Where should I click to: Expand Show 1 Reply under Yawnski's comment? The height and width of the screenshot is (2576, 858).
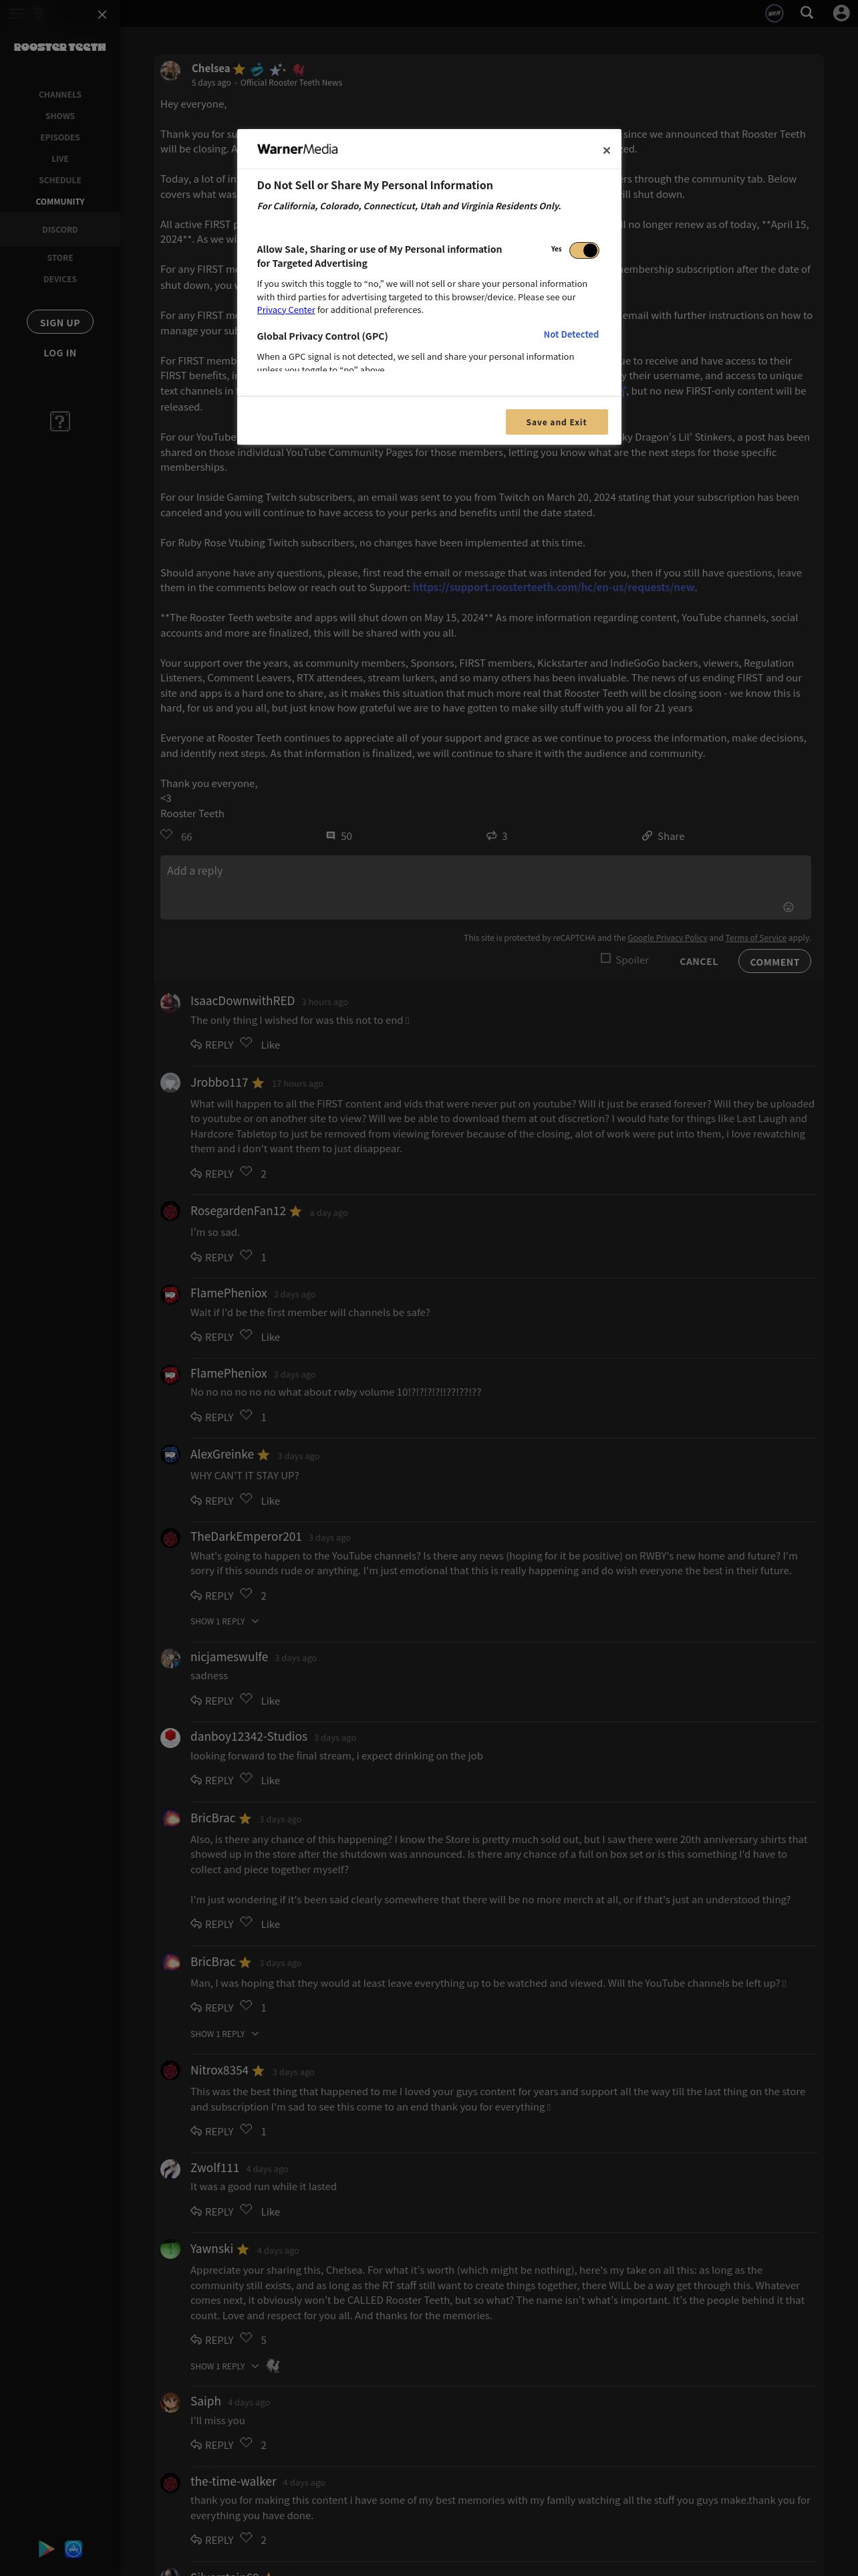[x=225, y=2366]
